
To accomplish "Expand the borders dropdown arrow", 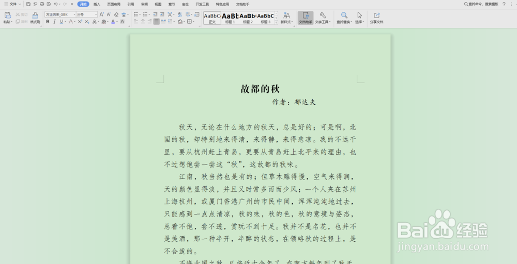I will (193, 21).
